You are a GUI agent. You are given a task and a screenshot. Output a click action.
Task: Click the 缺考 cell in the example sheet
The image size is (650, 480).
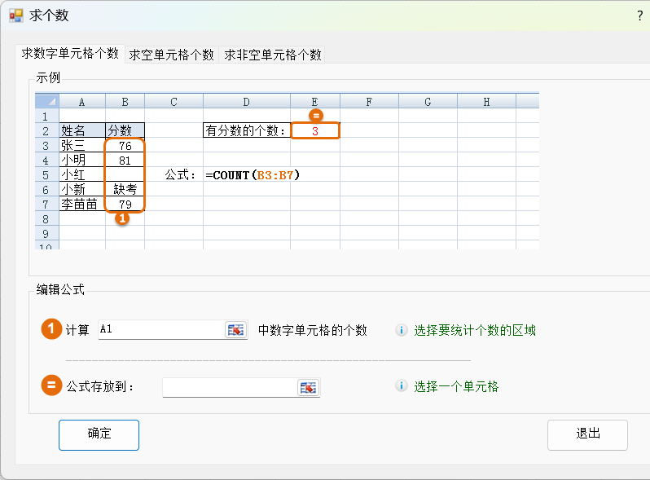click(125, 189)
